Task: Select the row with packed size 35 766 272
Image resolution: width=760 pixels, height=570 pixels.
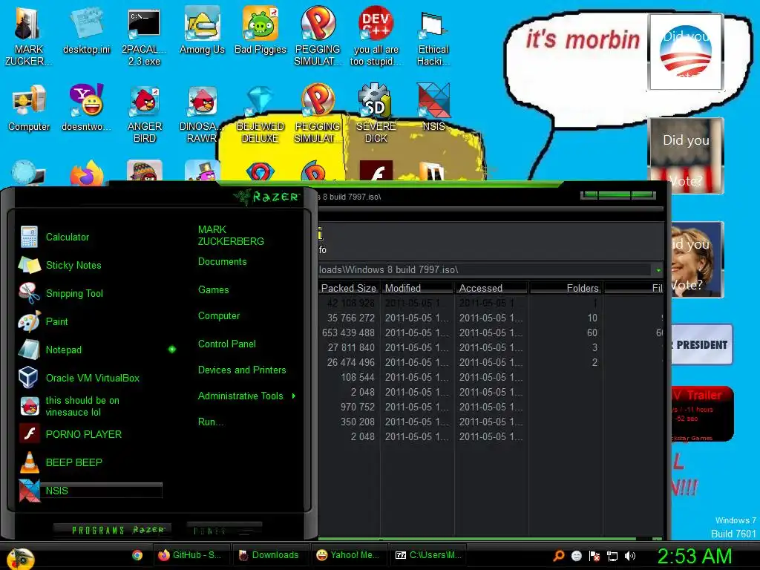Action: (x=491, y=318)
